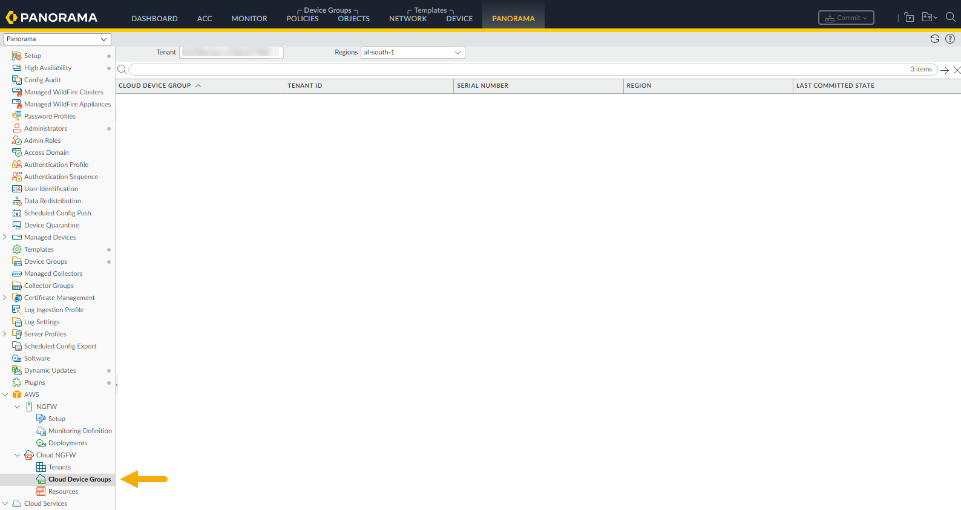
Task: Open Deployments under NGFW
Action: (68, 443)
